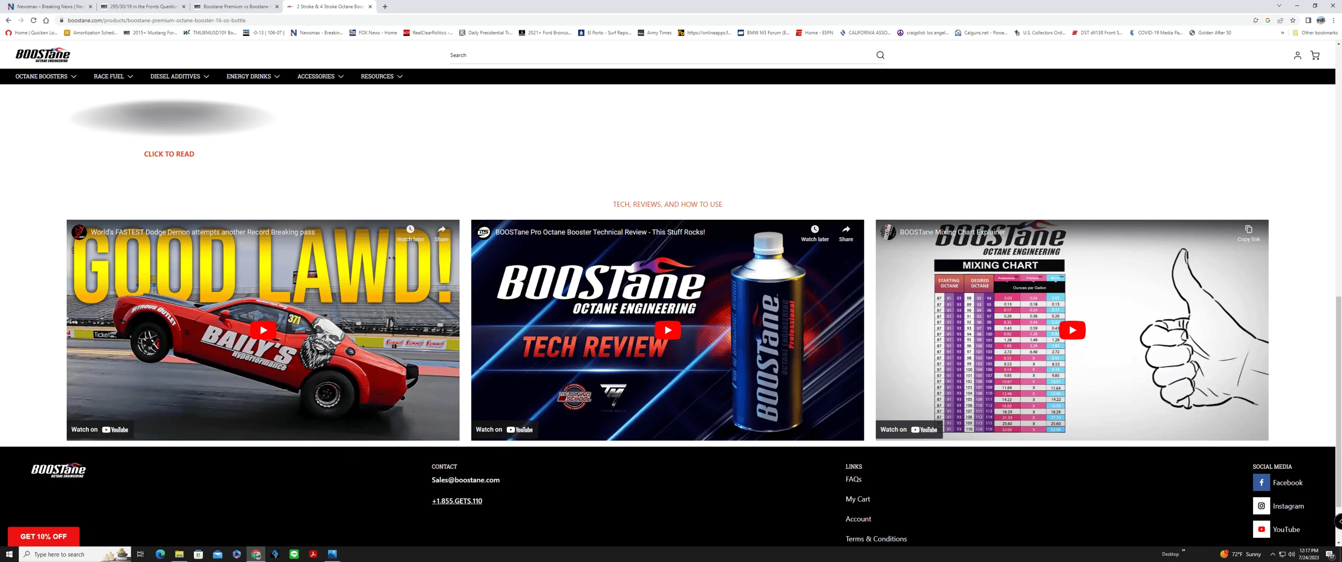Open the Facebook icon in the footer
Viewport: 1342px width, 562px height.
[1261, 483]
